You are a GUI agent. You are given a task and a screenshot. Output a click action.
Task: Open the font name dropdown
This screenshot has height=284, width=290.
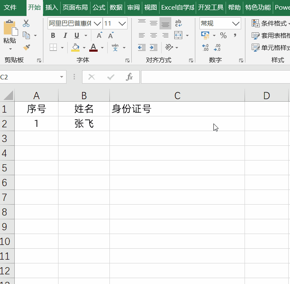pos(97,24)
